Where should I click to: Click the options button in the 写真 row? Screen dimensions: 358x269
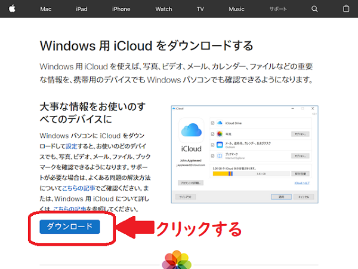pyautogui.click(x=300, y=134)
